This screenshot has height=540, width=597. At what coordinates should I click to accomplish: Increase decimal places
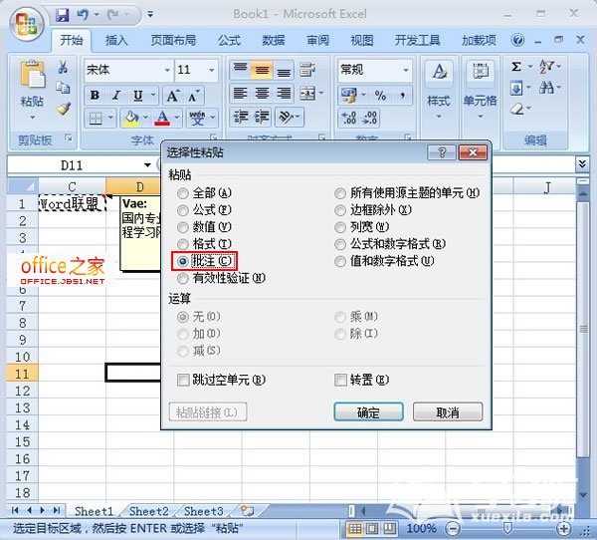pyautogui.click(x=349, y=118)
